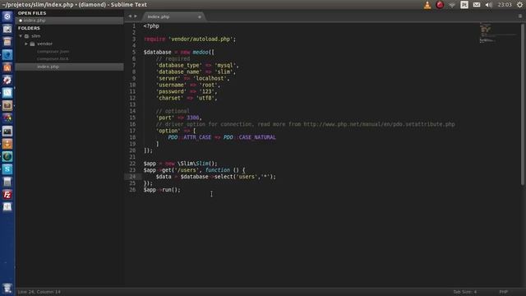
Task: Open the tab list dropdown at top right
Action: 520,16
